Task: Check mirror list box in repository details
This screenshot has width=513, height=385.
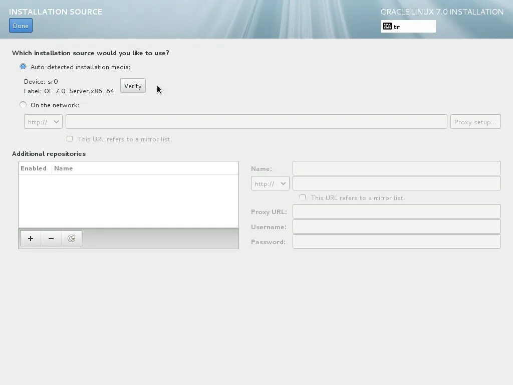Action: [x=303, y=198]
